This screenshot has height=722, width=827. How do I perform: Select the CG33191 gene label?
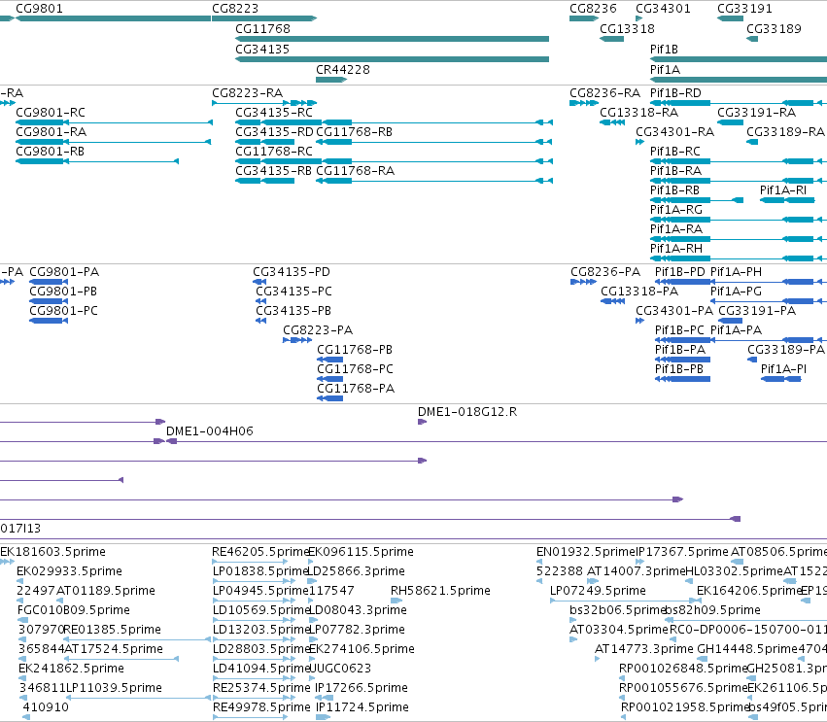[x=744, y=9]
